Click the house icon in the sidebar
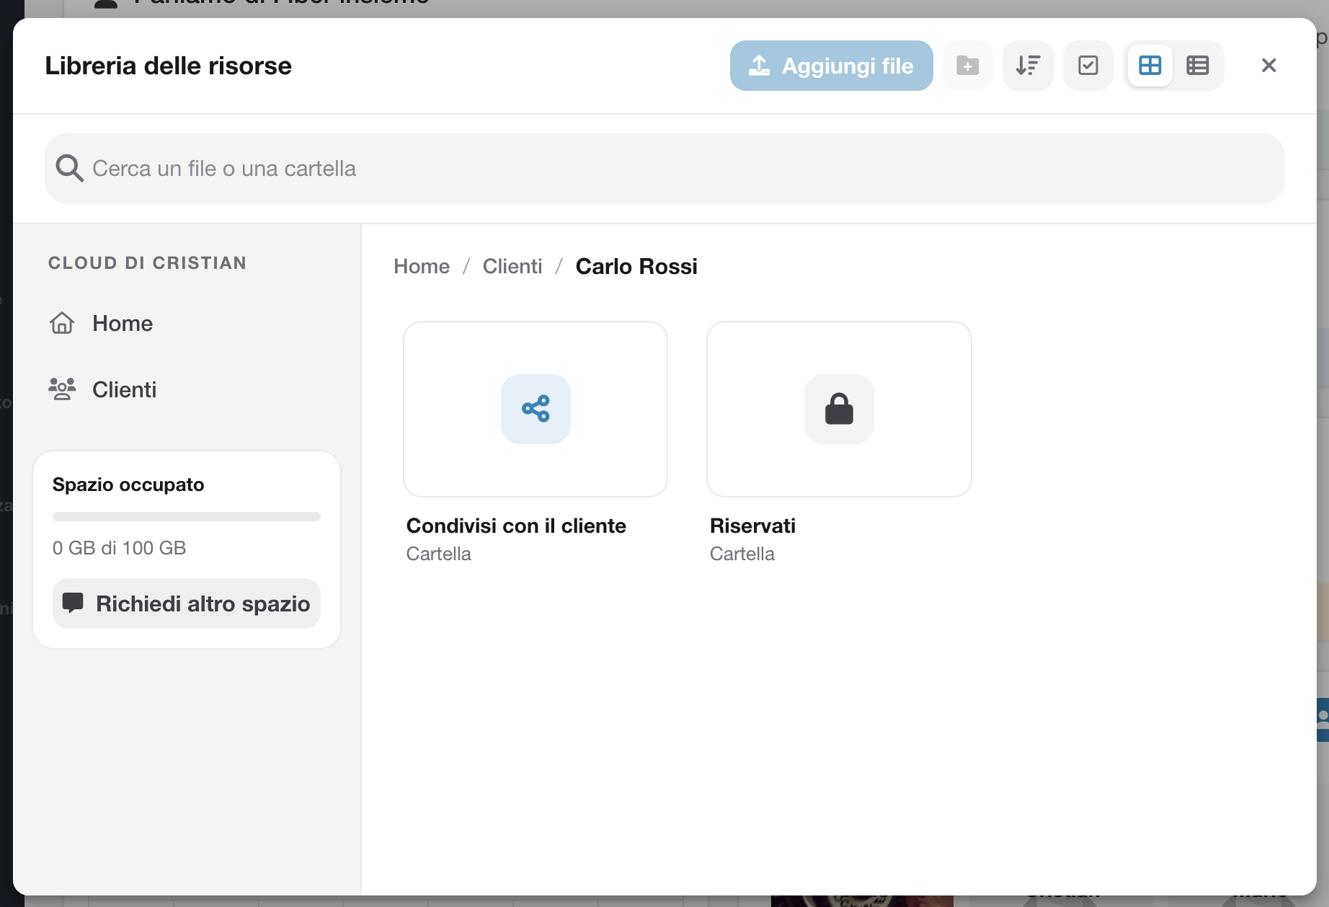This screenshot has width=1329, height=907. click(x=62, y=323)
